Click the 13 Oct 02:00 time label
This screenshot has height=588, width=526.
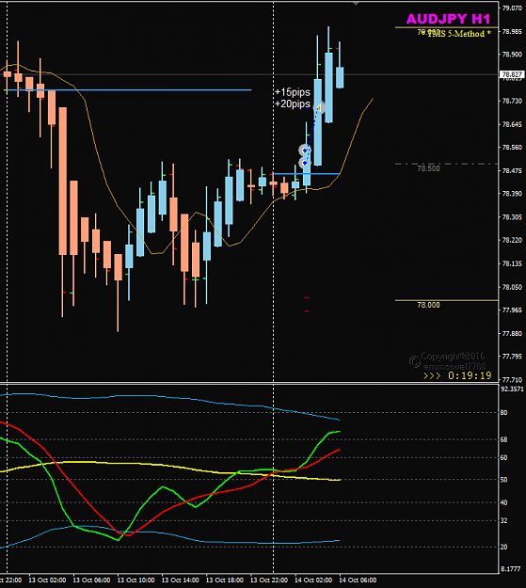click(x=47, y=580)
